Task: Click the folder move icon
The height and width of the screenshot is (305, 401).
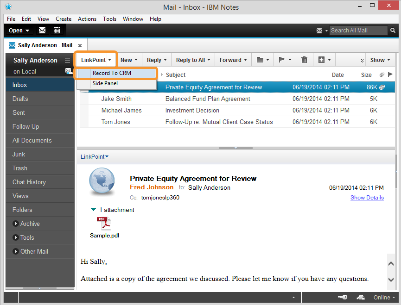Action: click(x=260, y=60)
